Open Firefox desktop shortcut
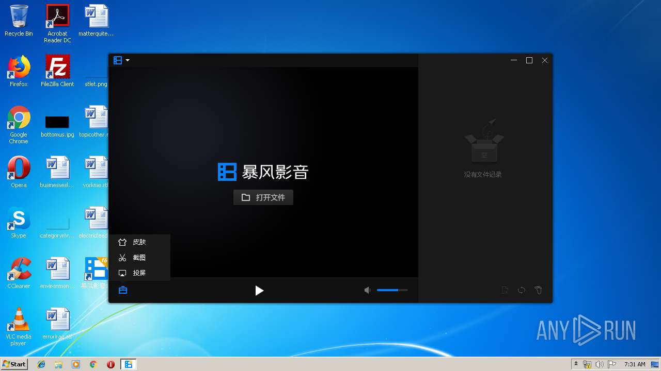Image resolution: width=661 pixels, height=371 pixels. click(x=19, y=71)
